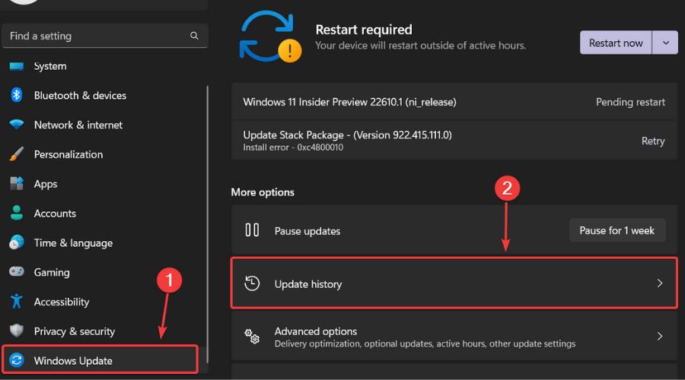Click the Privacy & security shield icon
This screenshot has width=685, height=380.
(17, 331)
